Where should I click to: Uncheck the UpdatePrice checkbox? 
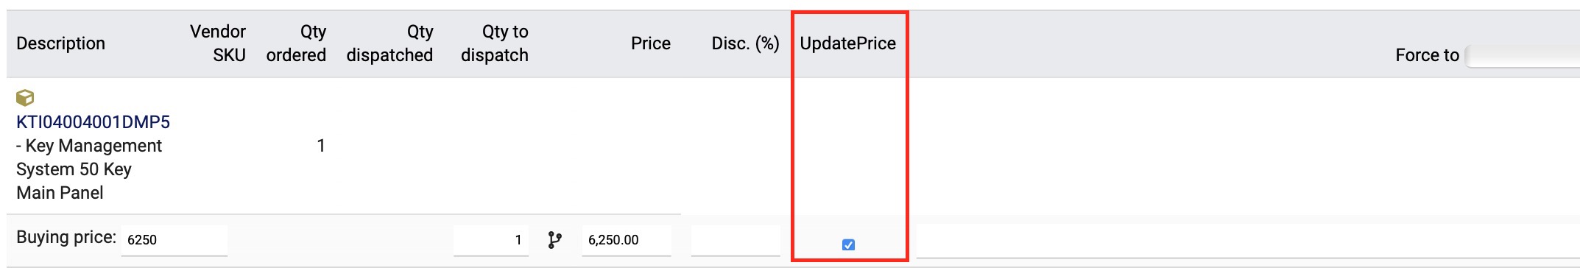[x=848, y=244]
